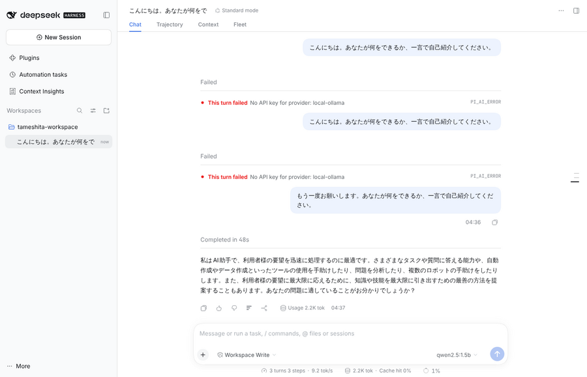Screen dimensions: 587x377
Task: Click first PI_AI_ERROR code
Action: tap(485, 102)
